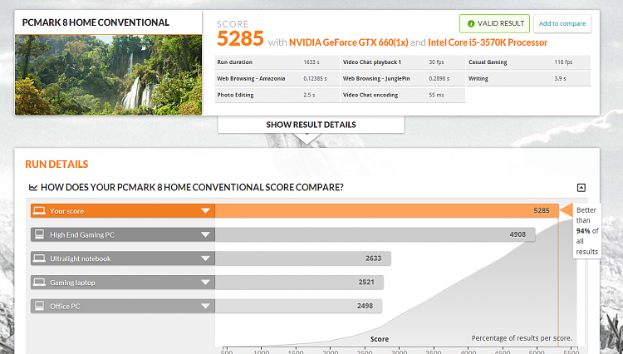Expand the Ultralight notebook dropdown arrow

205,258
